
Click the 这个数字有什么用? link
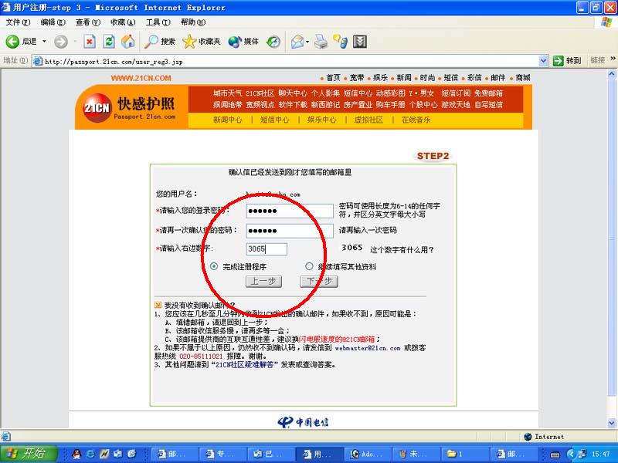tap(402, 249)
